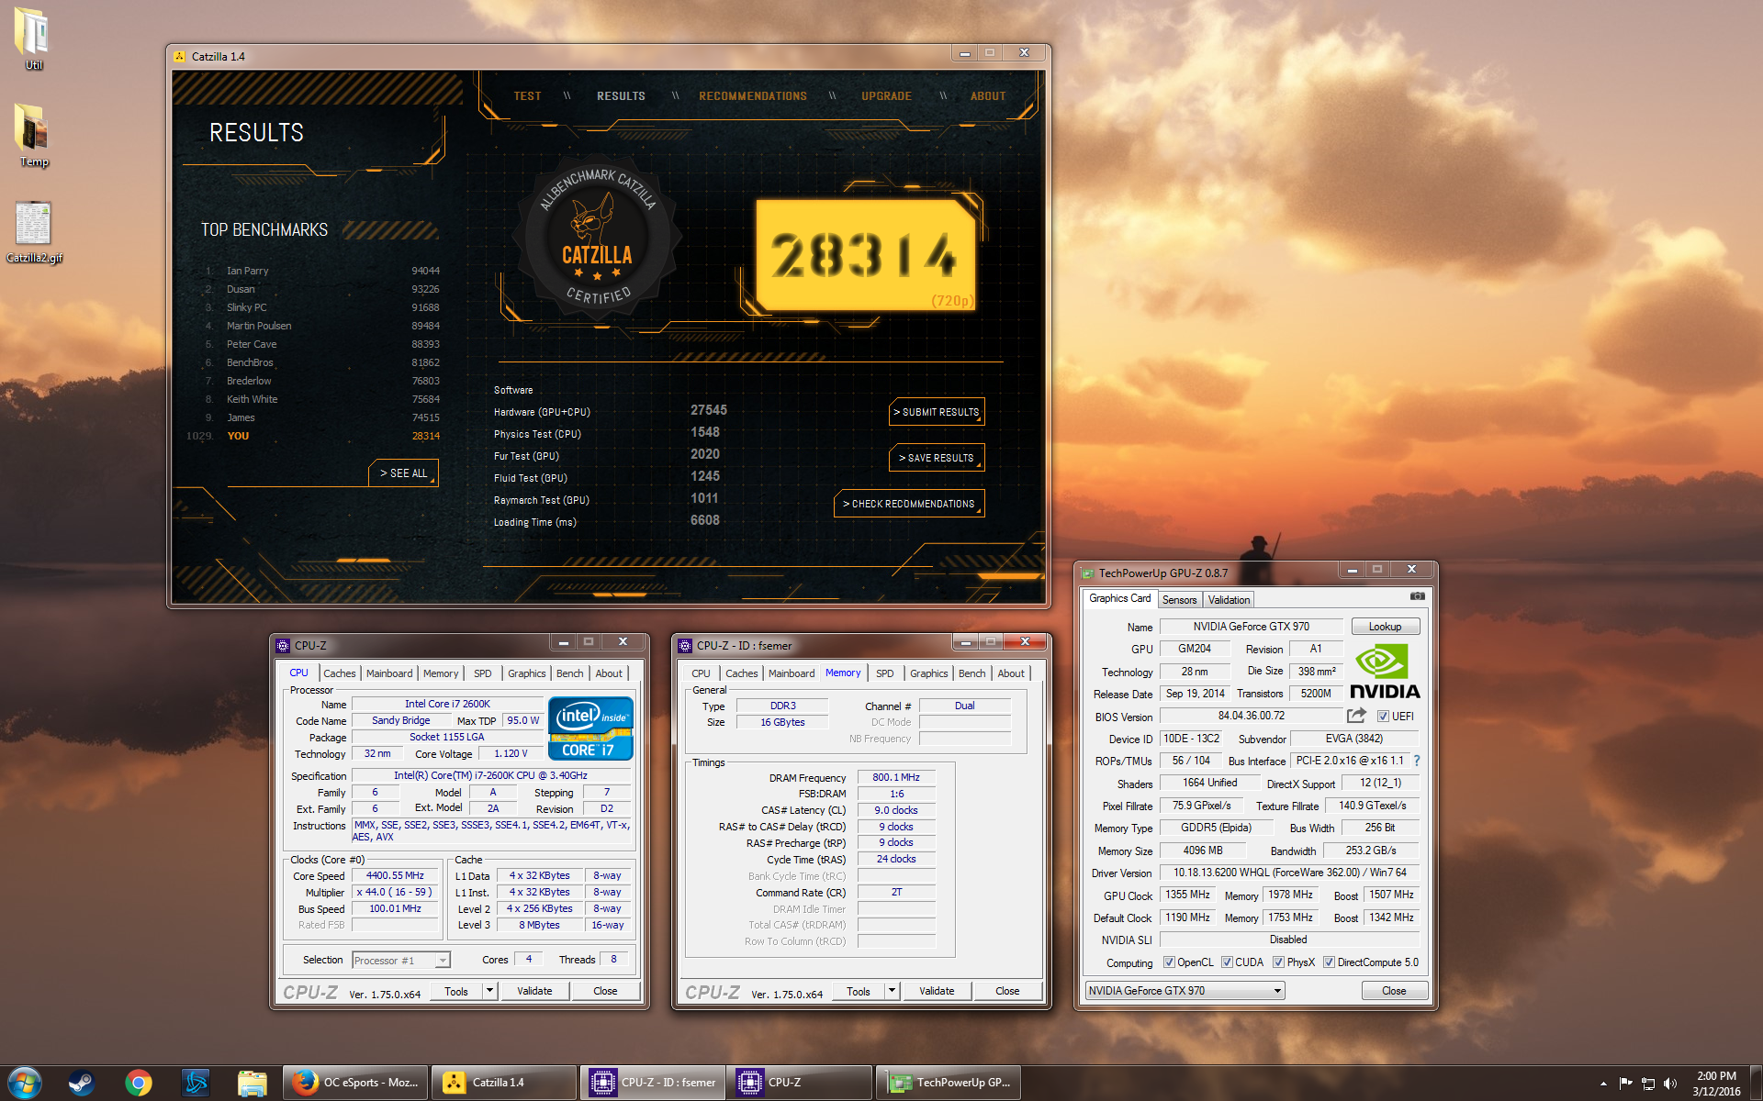Switch to Firefox OC eSports window
The height and width of the screenshot is (1101, 1763).
356,1083
